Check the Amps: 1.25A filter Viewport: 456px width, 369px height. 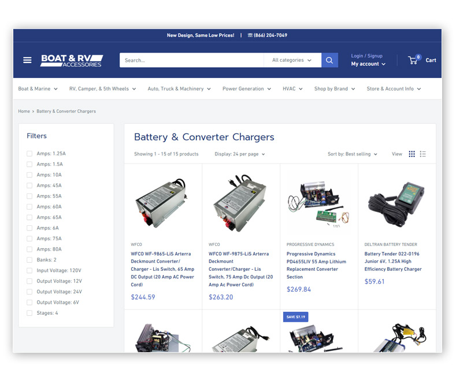[x=29, y=154]
